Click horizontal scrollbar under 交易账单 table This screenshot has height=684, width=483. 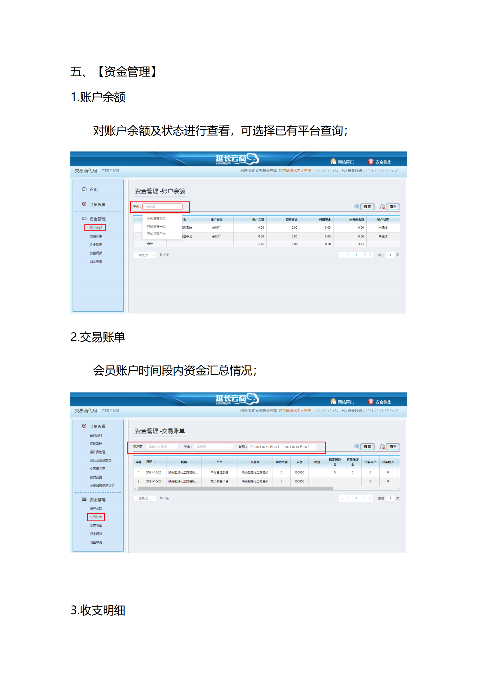click(x=235, y=488)
